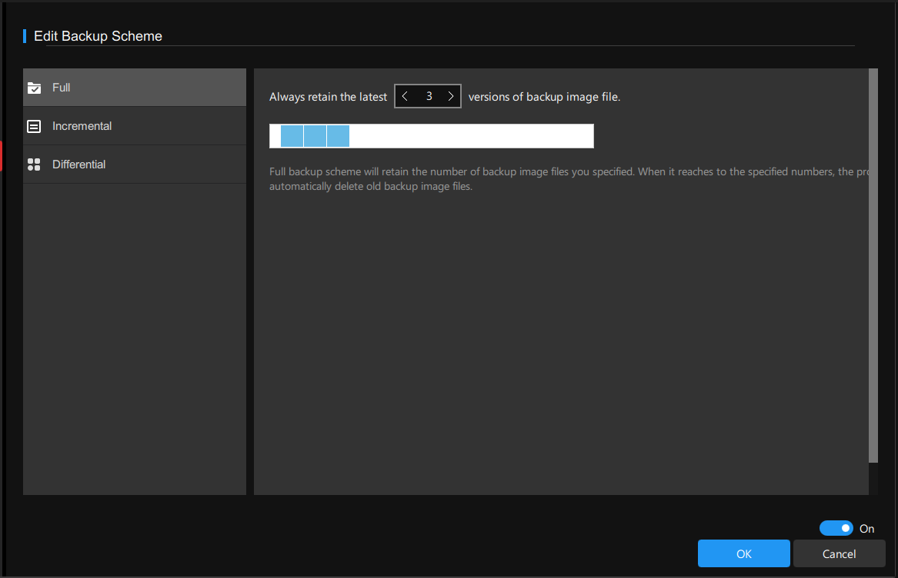898x578 pixels.
Task: Turn off the backup scheme On toggle
Action: (x=836, y=528)
